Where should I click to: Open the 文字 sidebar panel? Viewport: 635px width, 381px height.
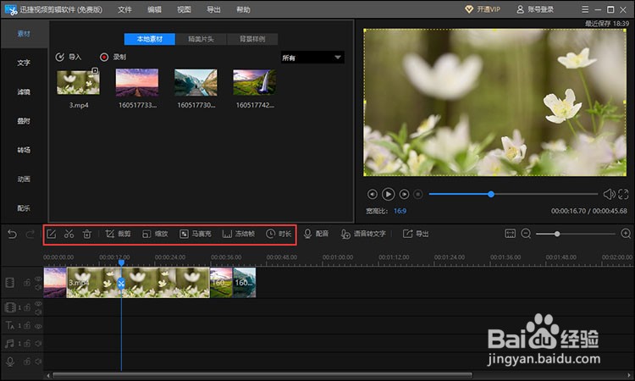[x=24, y=63]
